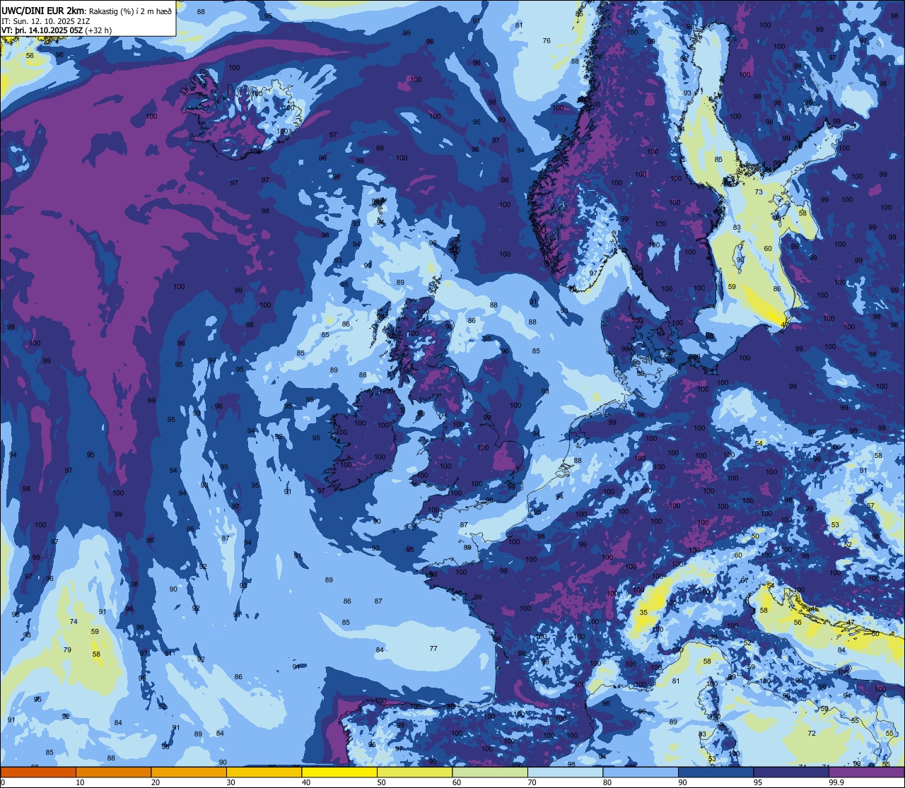Click the legend label "50" on the color bar
The image size is (905, 788).
382,782
